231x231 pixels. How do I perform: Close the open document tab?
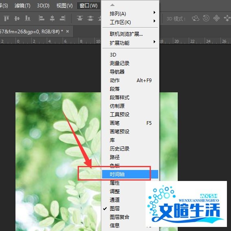(x=68, y=31)
